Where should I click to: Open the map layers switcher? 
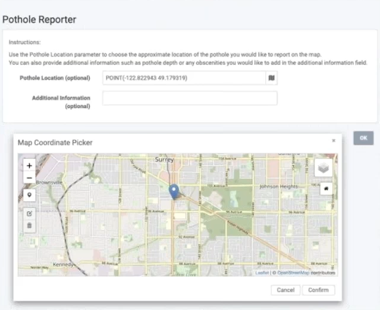click(x=324, y=167)
